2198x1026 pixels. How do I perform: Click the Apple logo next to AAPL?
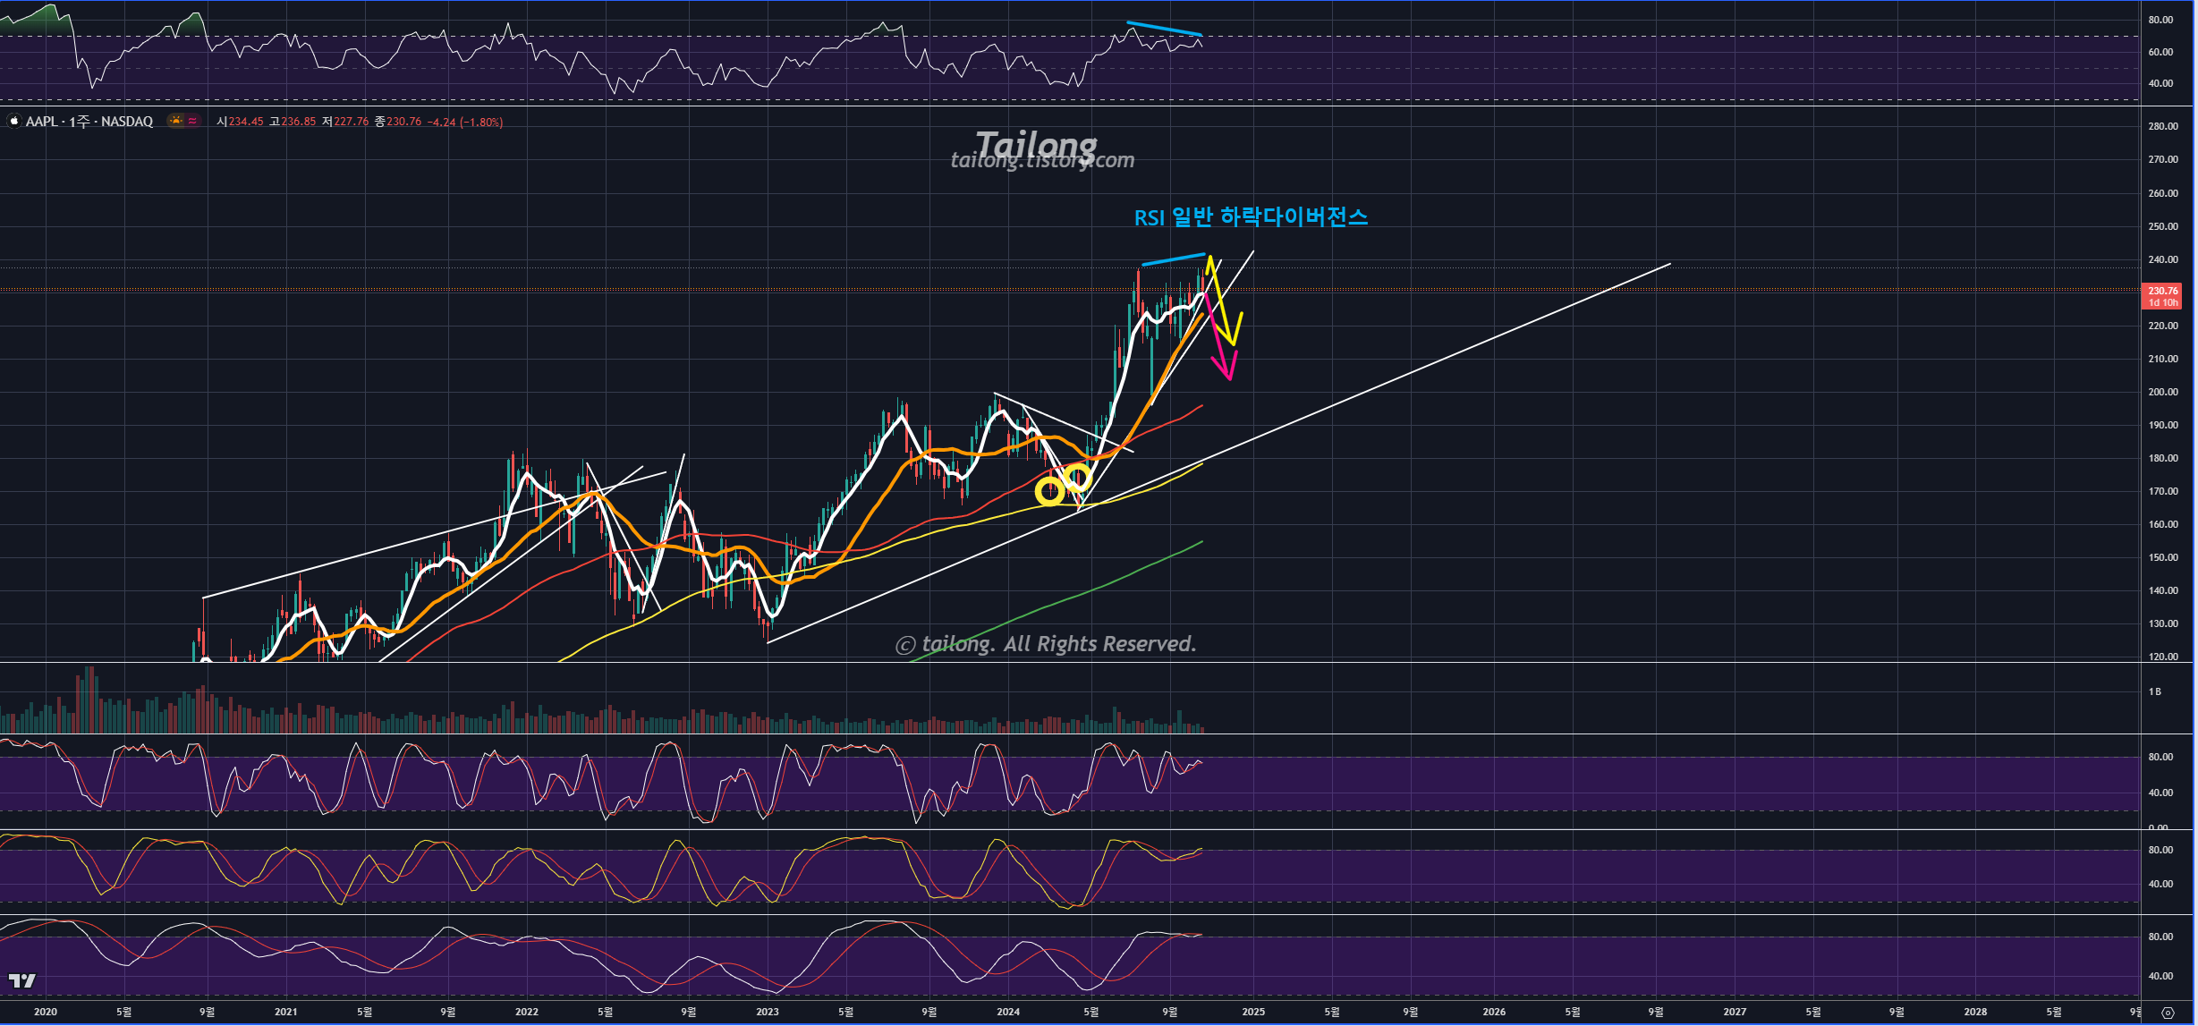[x=14, y=121]
